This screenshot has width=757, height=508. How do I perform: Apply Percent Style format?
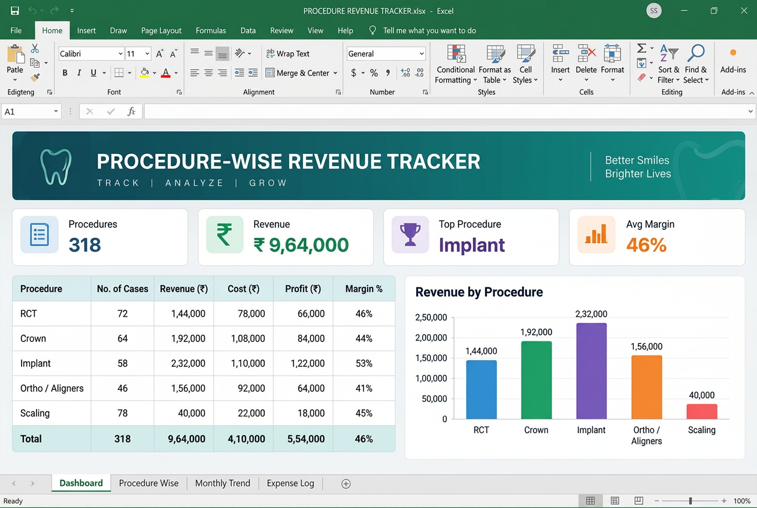(x=374, y=73)
